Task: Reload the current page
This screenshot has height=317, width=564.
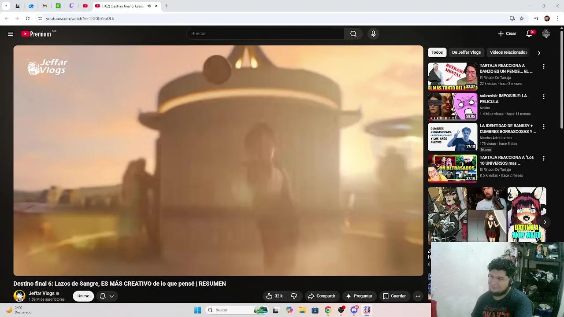Action: click(x=27, y=18)
